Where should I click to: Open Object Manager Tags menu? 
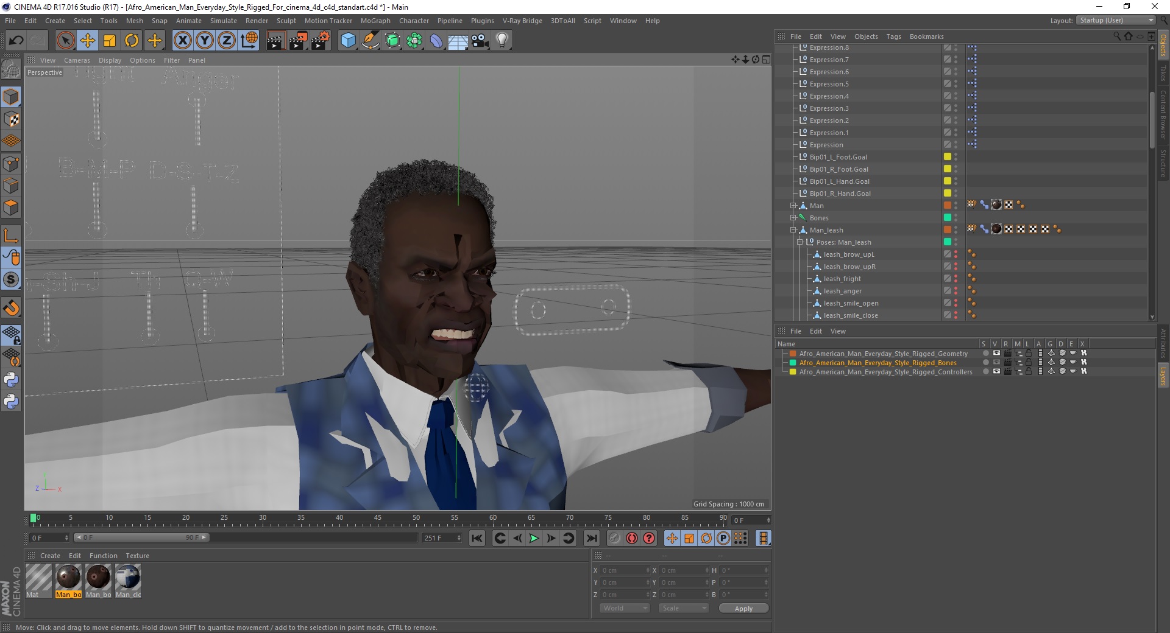893,37
